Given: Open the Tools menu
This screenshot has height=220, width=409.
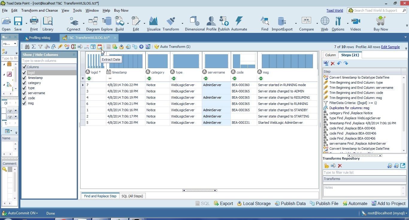Looking at the screenshot, I should (77, 10).
